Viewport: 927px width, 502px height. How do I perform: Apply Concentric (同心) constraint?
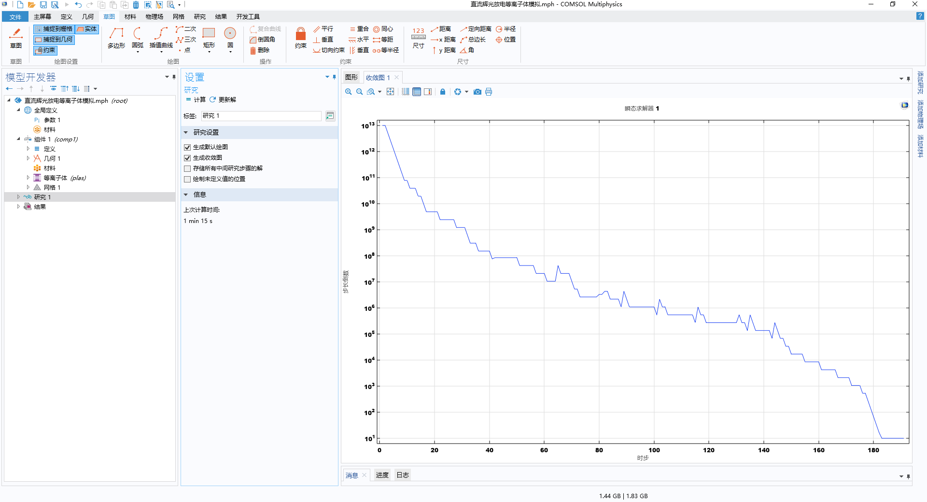tap(383, 29)
